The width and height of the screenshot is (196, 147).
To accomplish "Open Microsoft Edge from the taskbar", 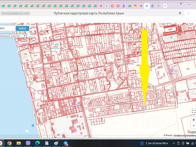I will click(x=37, y=143).
